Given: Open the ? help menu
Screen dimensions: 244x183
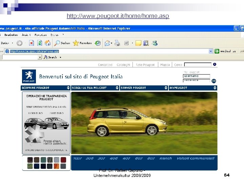Looking at the screenshot, I should 63,35.
